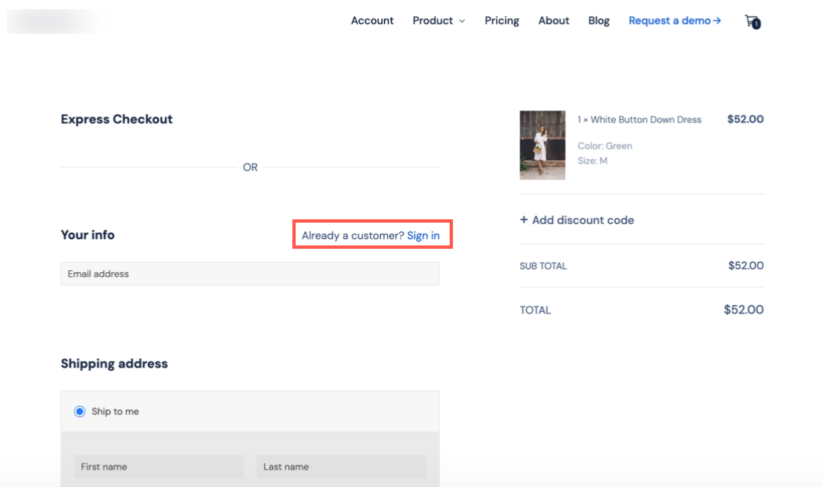Focus the Email address field
This screenshot has height=487, width=823.
pos(250,274)
